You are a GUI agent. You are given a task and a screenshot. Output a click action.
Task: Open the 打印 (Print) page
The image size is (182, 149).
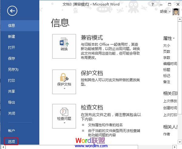12,81
